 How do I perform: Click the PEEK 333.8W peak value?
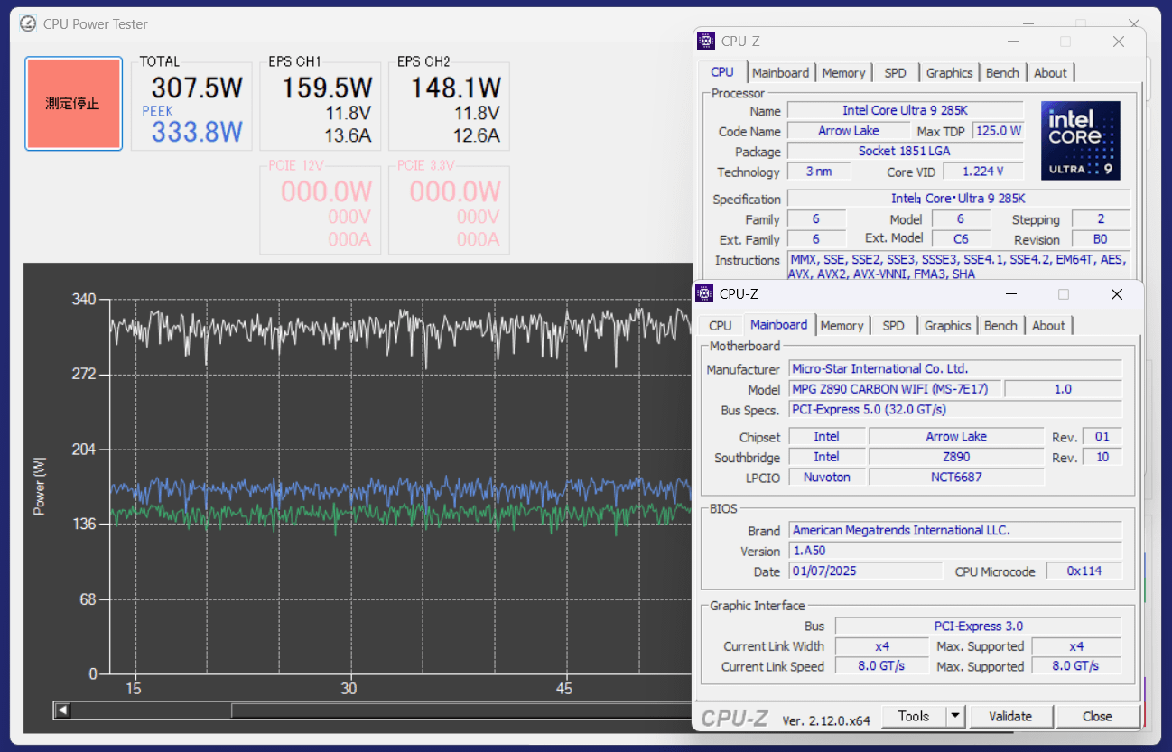coord(197,133)
